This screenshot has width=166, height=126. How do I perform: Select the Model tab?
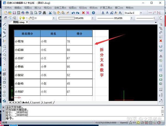[26, 103]
